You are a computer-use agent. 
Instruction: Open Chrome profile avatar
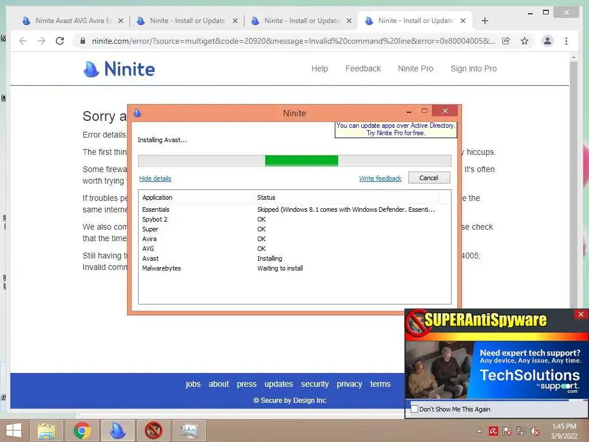[548, 41]
